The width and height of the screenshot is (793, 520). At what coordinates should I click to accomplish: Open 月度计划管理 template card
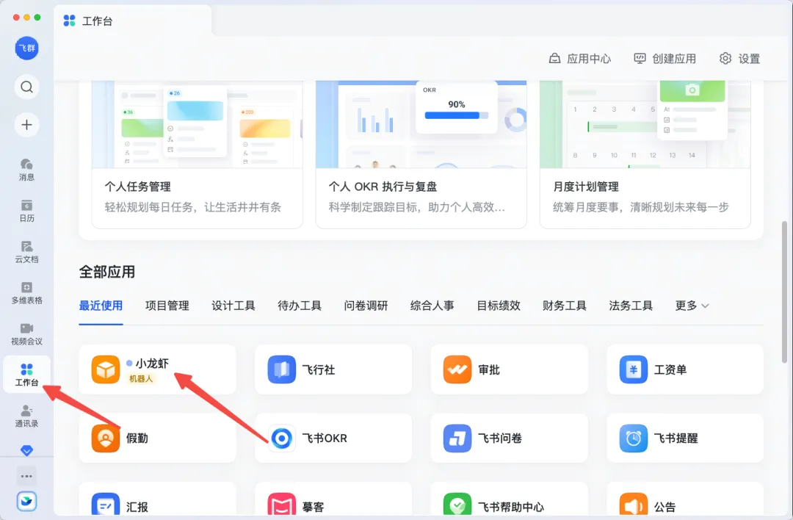point(645,154)
